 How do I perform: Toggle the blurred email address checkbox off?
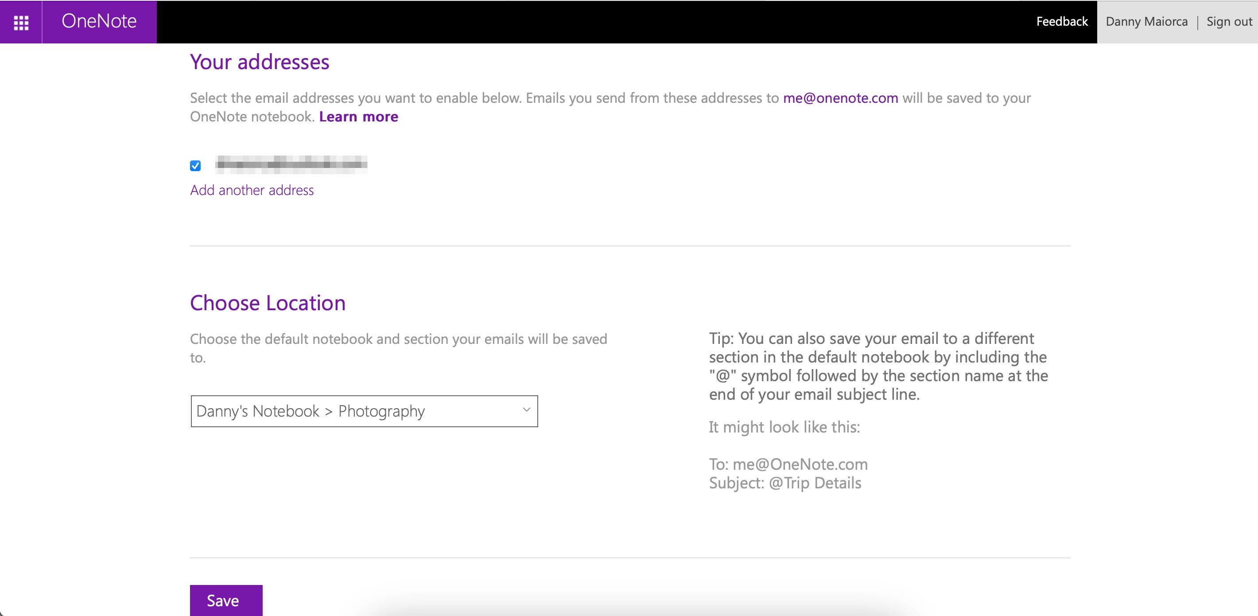pyautogui.click(x=195, y=166)
